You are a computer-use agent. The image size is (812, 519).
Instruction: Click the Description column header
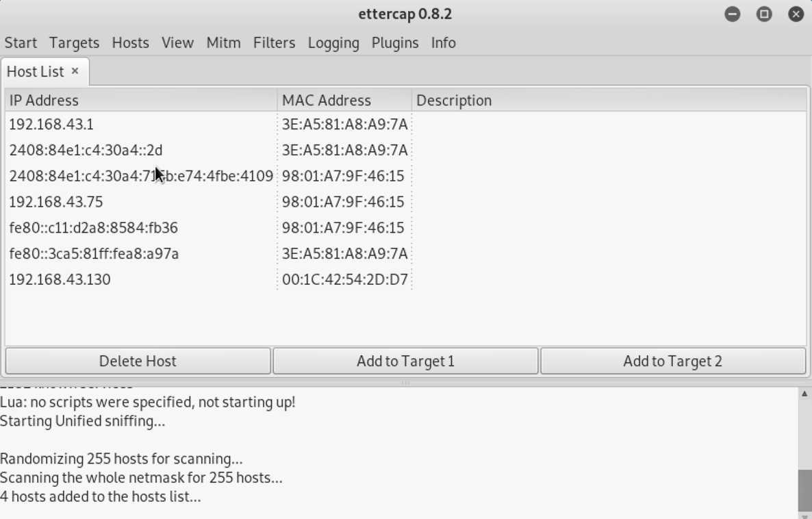click(x=609, y=100)
